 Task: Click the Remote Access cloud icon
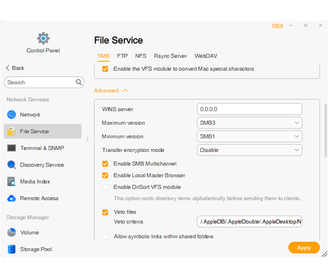[11, 198]
